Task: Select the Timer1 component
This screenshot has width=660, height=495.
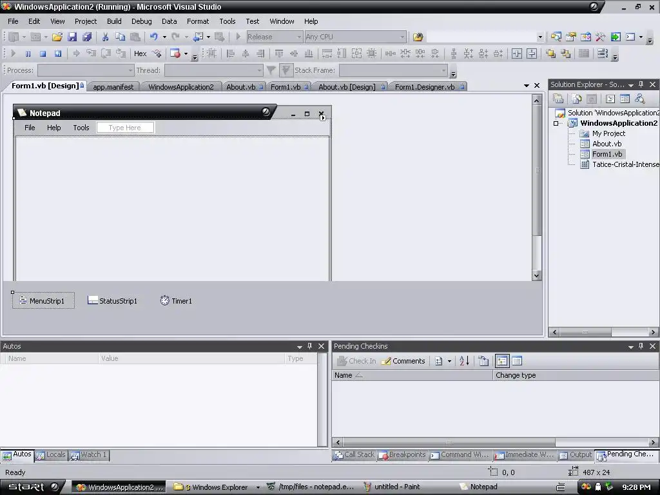Action: tap(176, 300)
